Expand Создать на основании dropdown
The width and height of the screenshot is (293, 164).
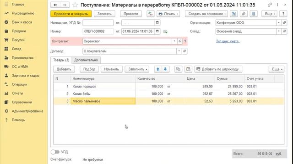click(206, 14)
